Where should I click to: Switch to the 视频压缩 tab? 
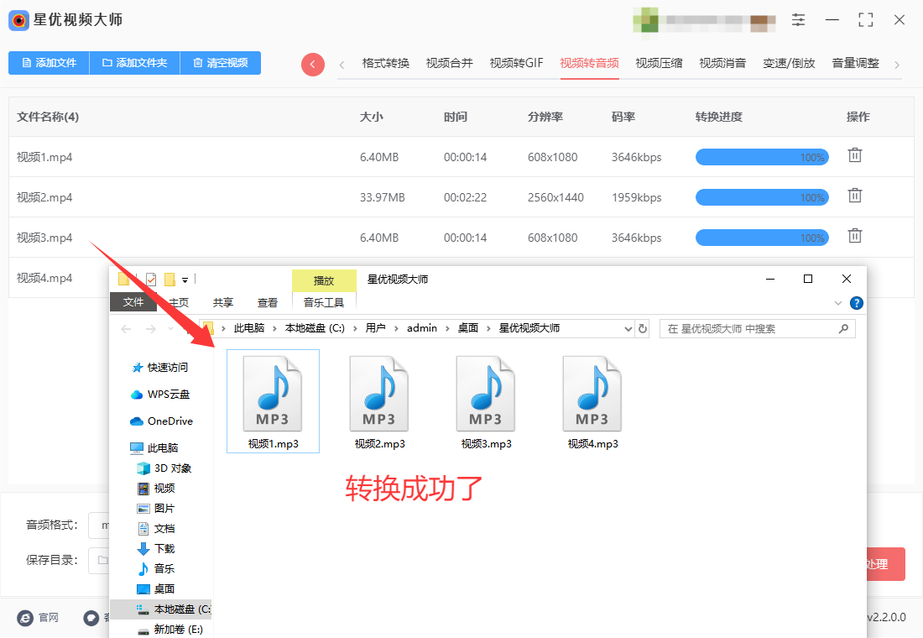[x=659, y=64]
